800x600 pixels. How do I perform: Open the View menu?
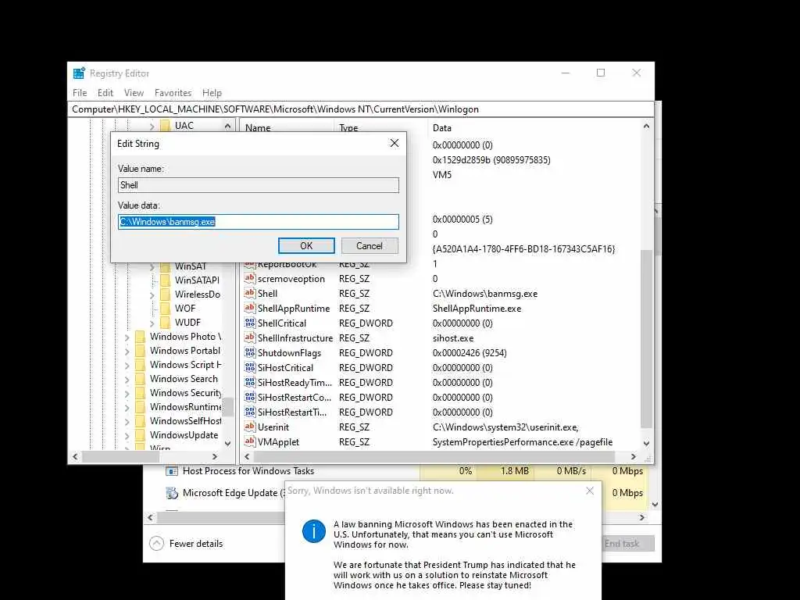[x=134, y=93]
